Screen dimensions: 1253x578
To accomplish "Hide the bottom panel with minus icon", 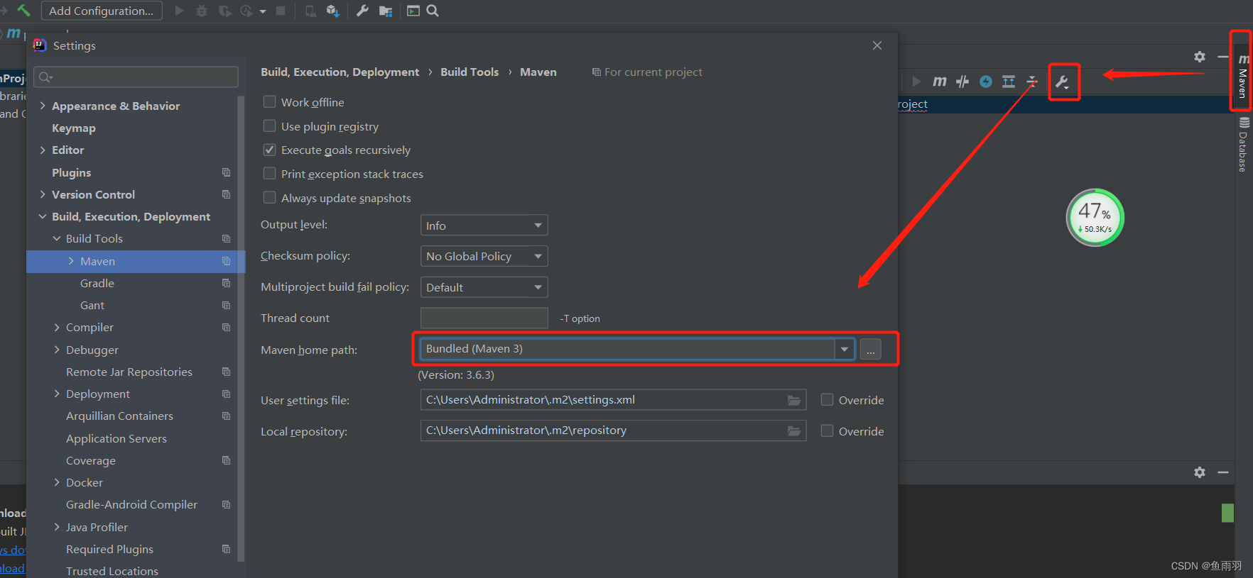I will [1223, 472].
